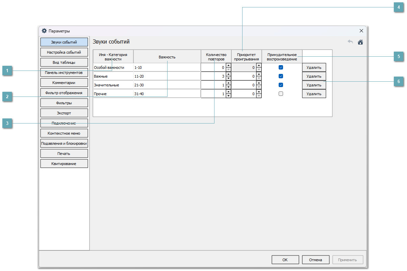Delete the Значительные category row
The height and width of the screenshot is (271, 407).
click(x=314, y=85)
